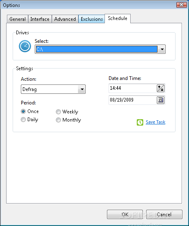Switch to the Exclusions tab

91,19
